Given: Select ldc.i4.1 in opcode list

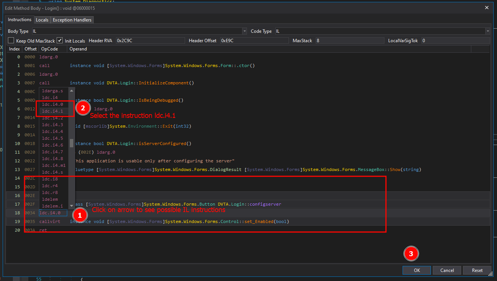Looking at the screenshot, I should (x=54, y=111).
